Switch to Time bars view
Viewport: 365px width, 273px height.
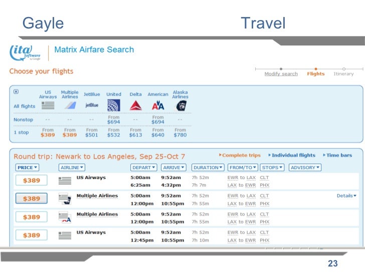(x=337, y=155)
